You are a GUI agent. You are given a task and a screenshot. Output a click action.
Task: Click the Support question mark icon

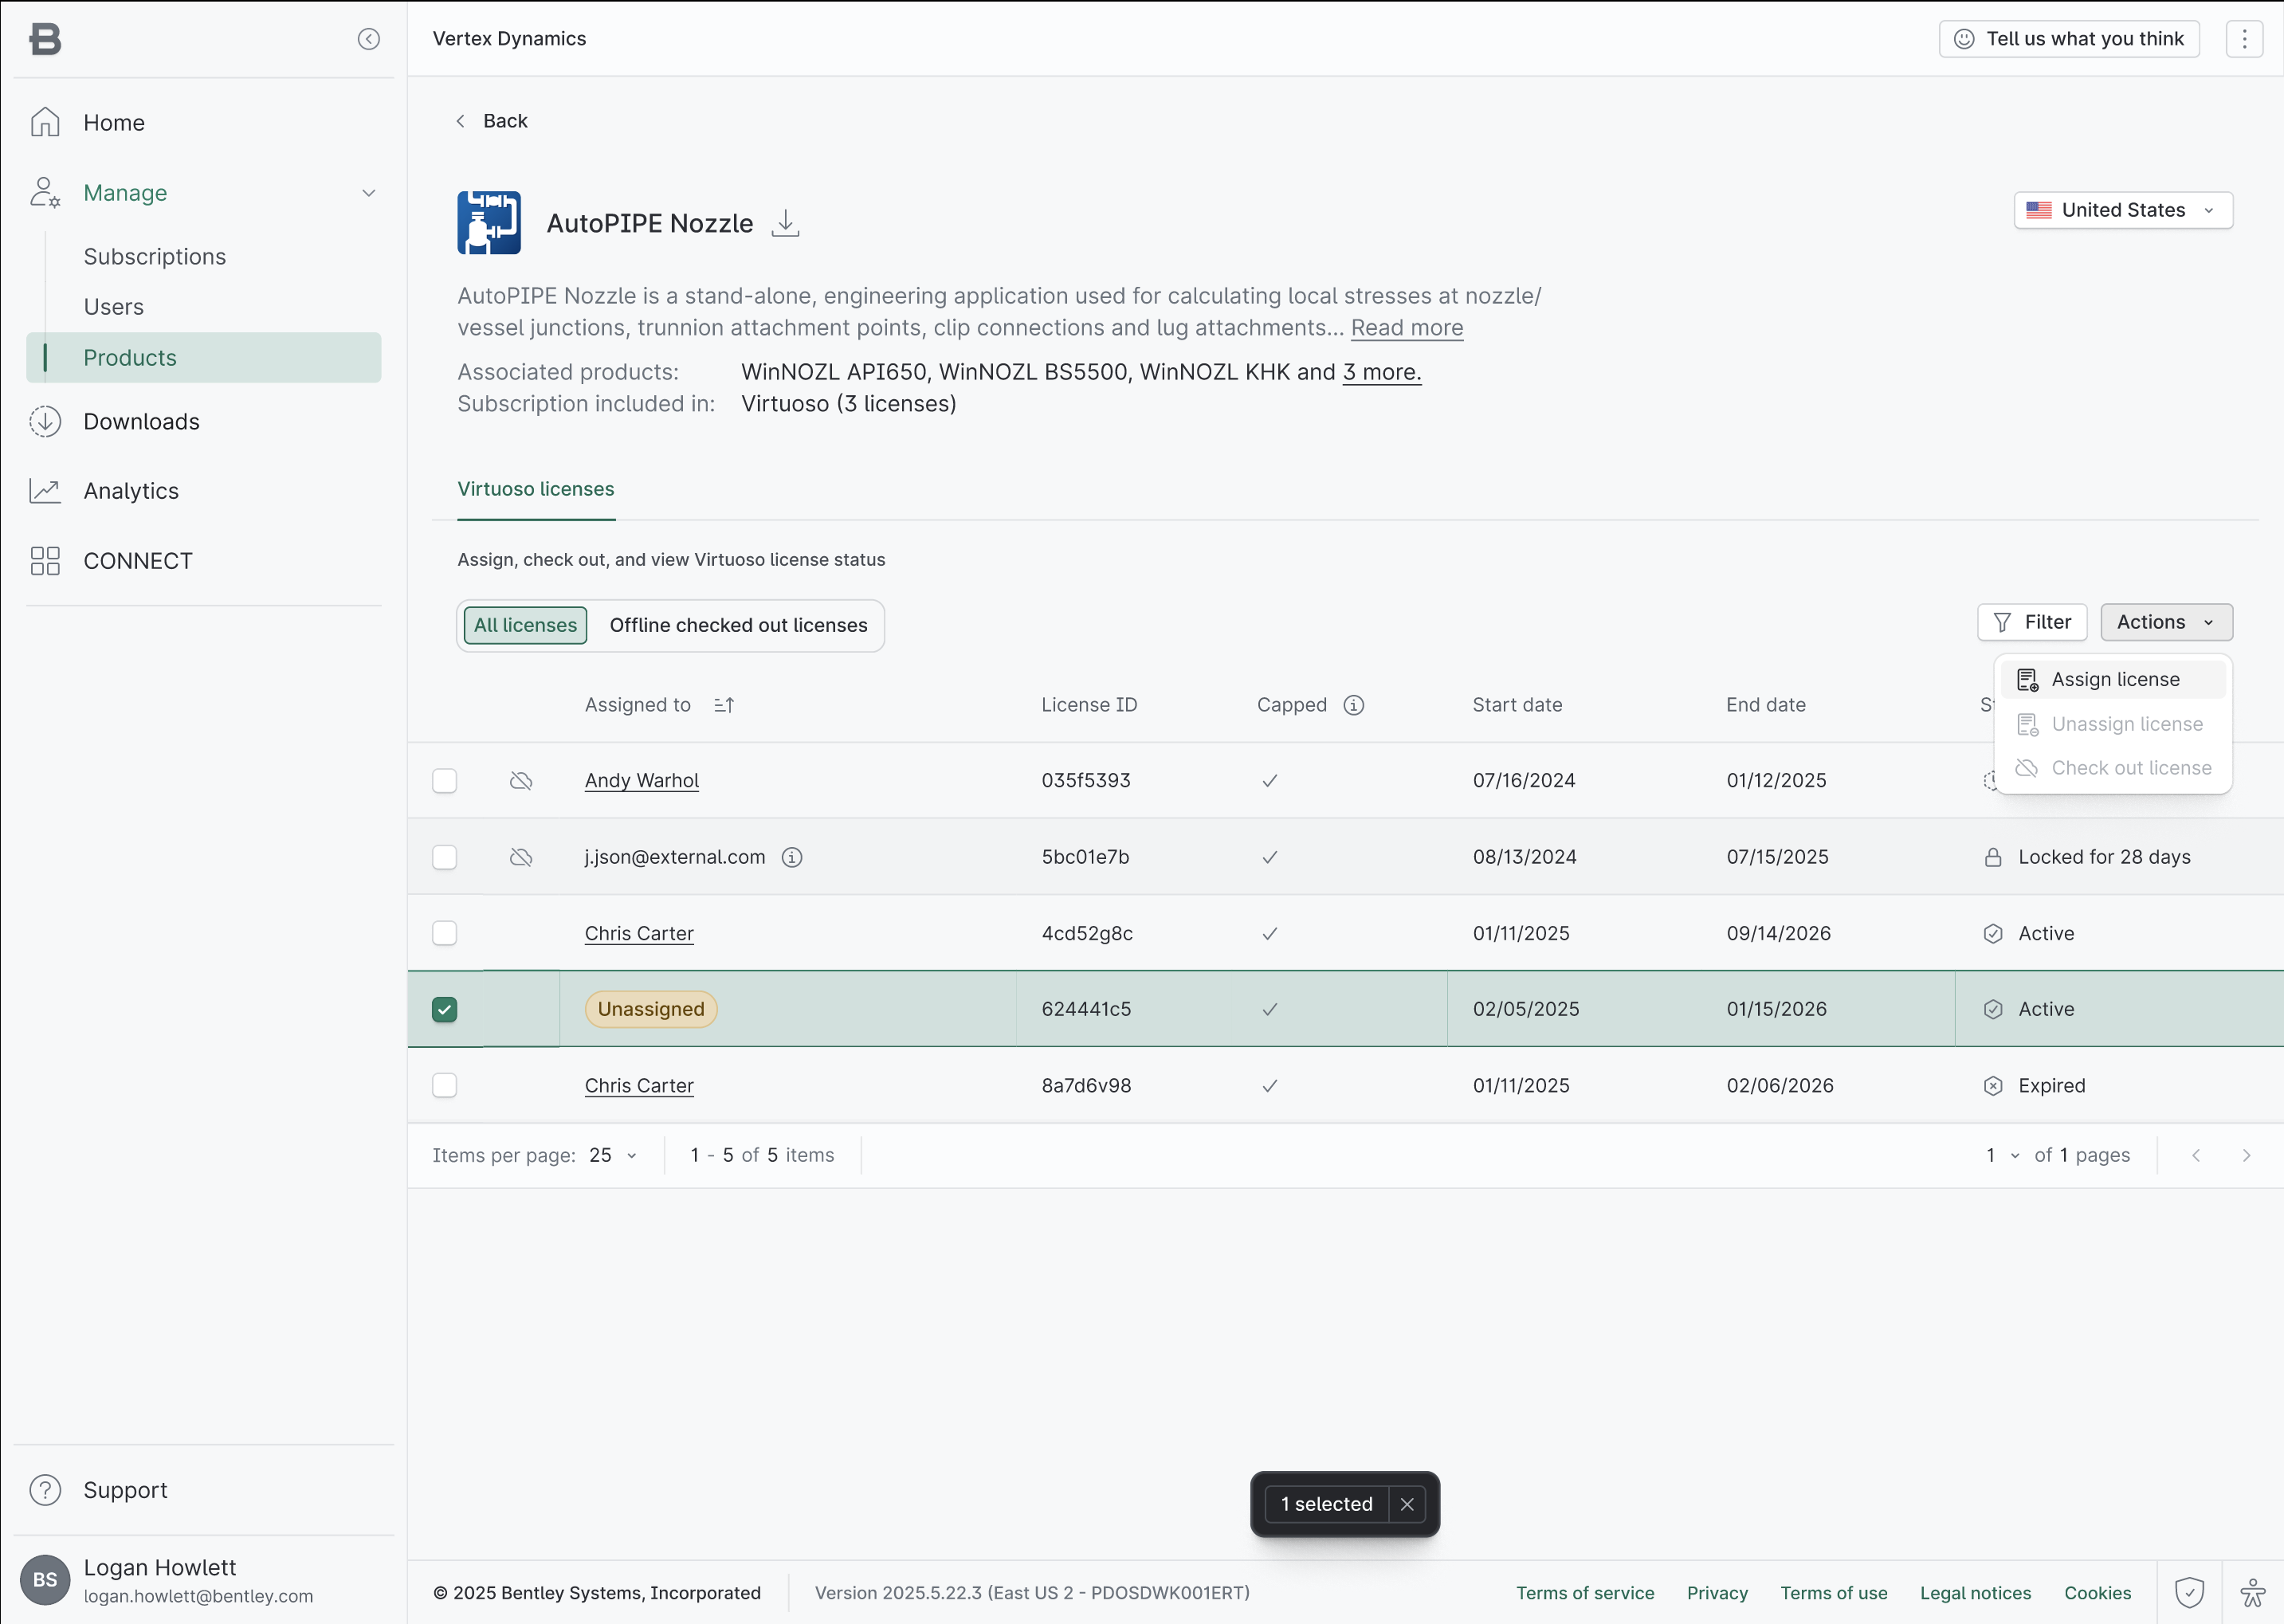[45, 1490]
